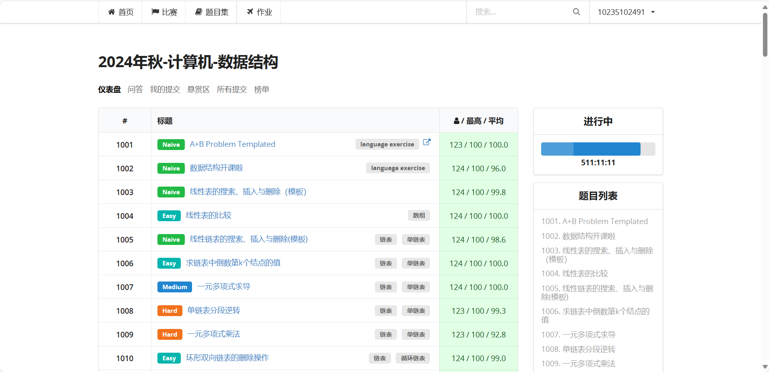Image resolution: width=769 pixels, height=372 pixels.
Task: Click the Hard badge on row 1009
Action: 170,335
